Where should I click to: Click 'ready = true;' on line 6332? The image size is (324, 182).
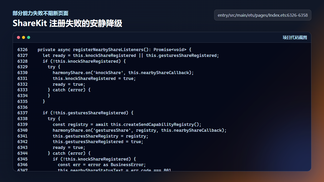point(69,84)
